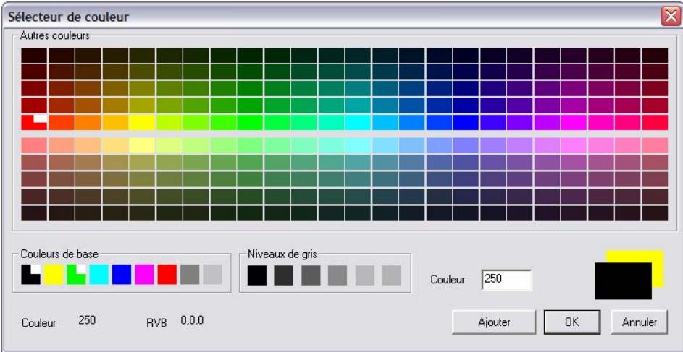Choose the pale cyan swatch in the pastel row

(x=358, y=145)
